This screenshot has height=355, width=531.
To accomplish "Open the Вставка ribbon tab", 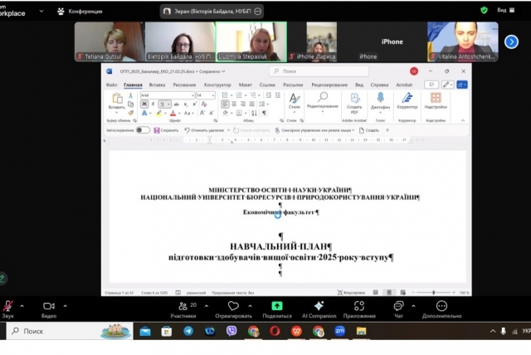I will click(157, 85).
